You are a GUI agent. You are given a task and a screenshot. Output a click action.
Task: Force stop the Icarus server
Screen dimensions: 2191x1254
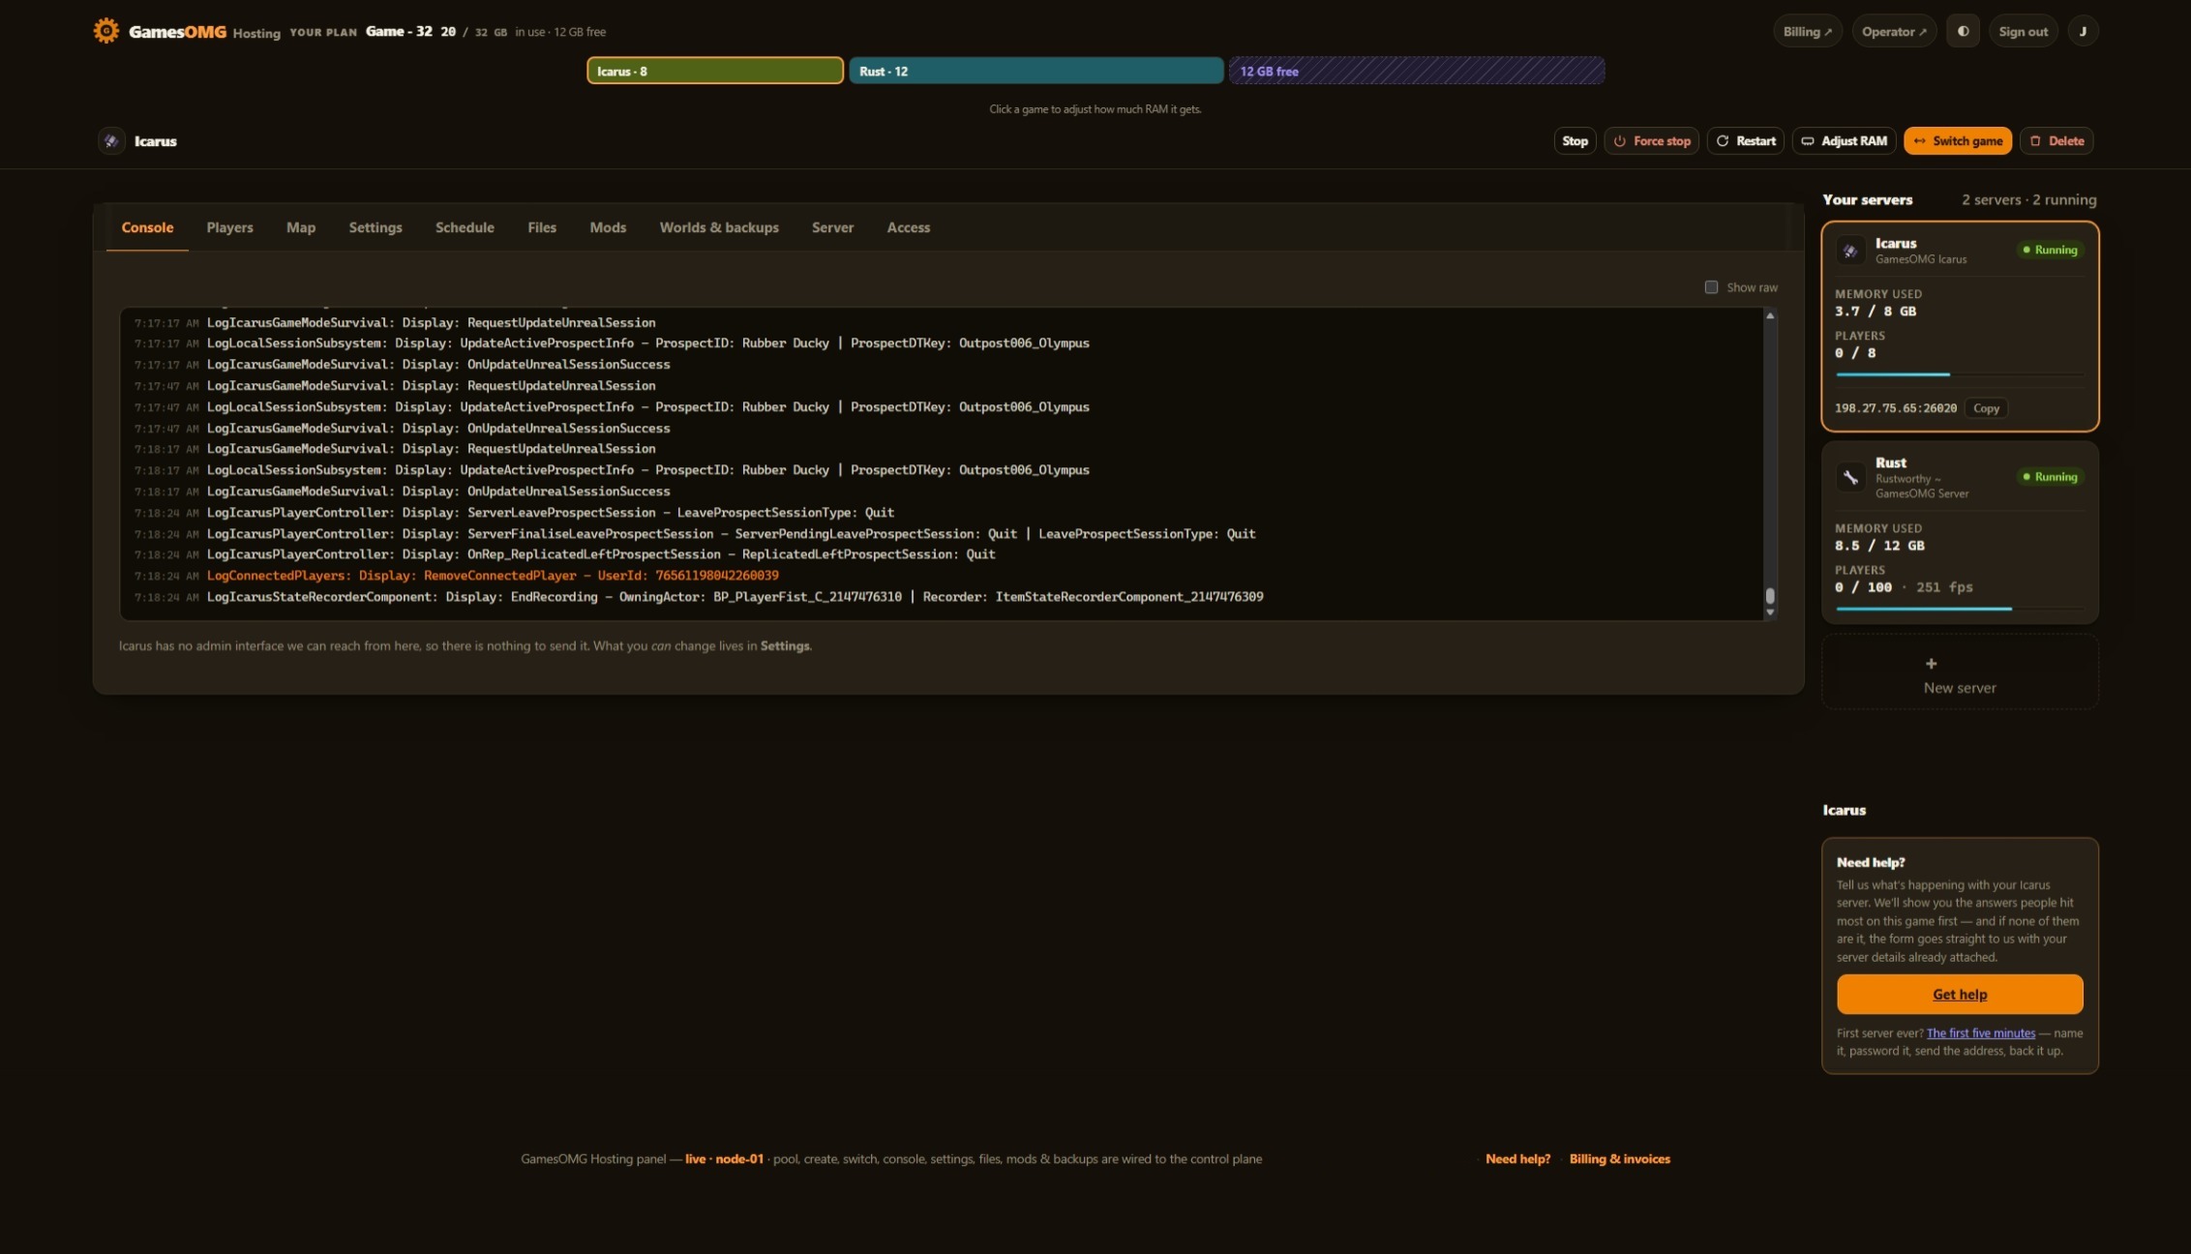pos(1651,141)
